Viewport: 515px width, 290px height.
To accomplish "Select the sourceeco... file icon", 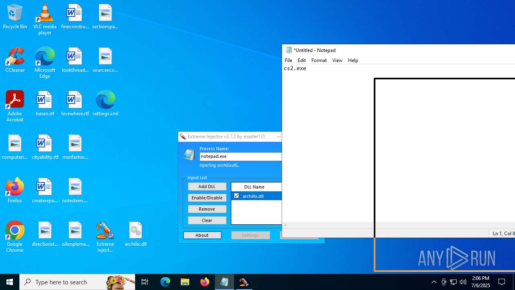I will 105,60.
